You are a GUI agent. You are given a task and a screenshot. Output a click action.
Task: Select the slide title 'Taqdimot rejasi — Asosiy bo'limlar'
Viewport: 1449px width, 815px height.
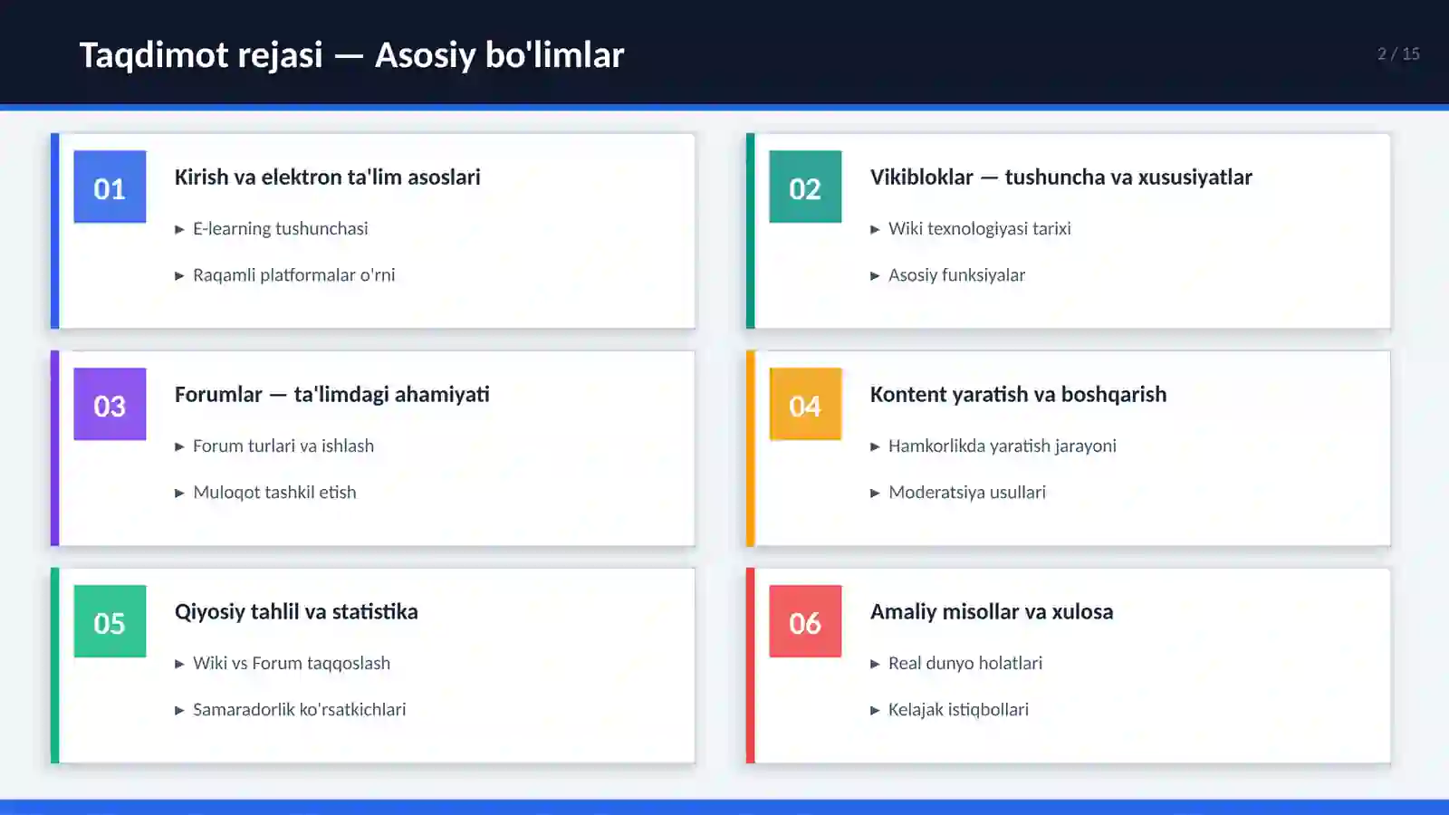click(x=351, y=55)
